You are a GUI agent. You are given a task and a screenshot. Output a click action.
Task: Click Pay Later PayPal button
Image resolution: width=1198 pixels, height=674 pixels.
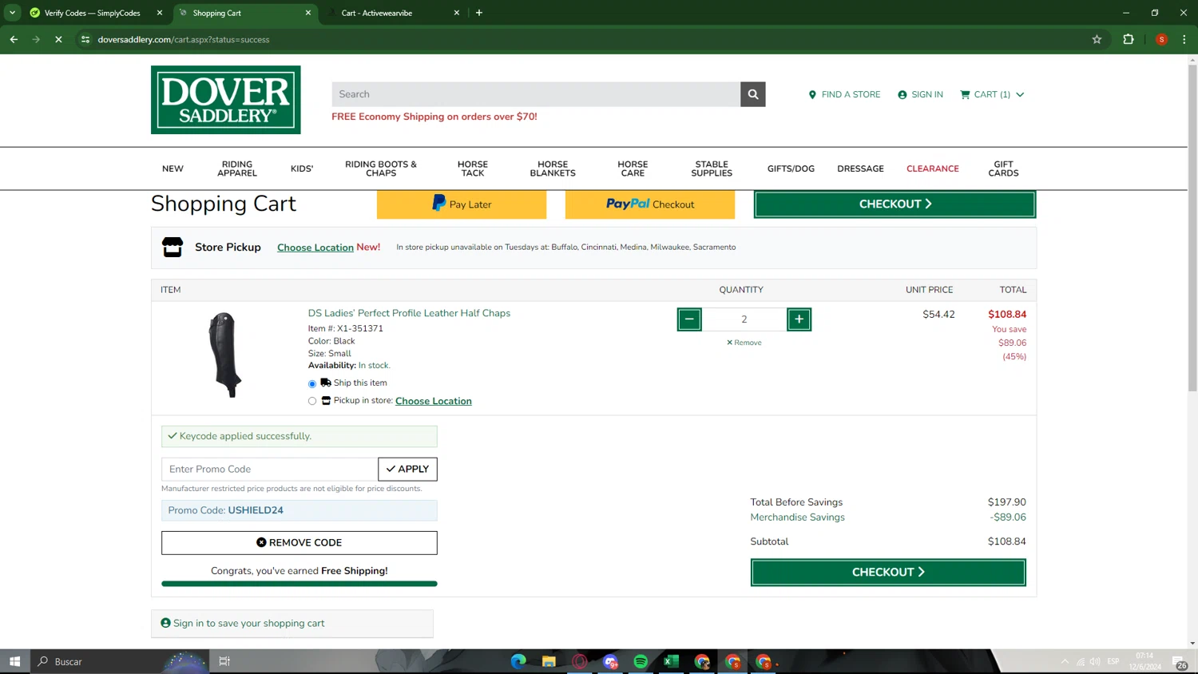[462, 204]
